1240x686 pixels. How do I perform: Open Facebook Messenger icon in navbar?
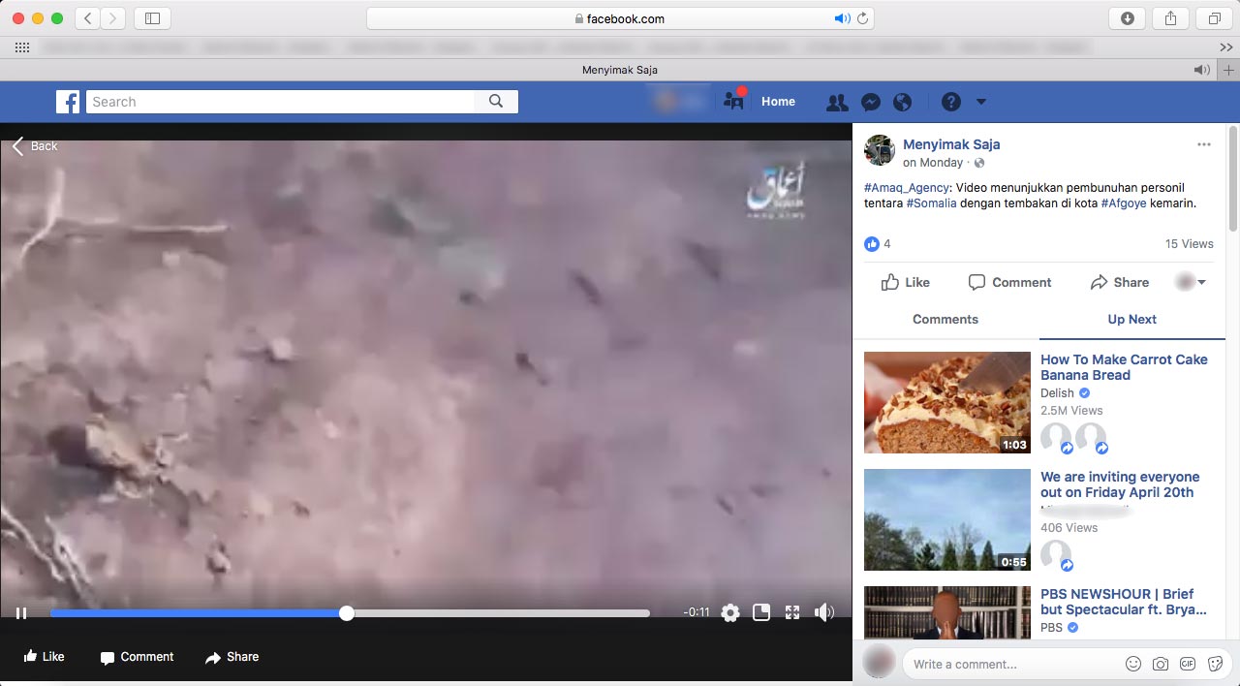pos(871,102)
